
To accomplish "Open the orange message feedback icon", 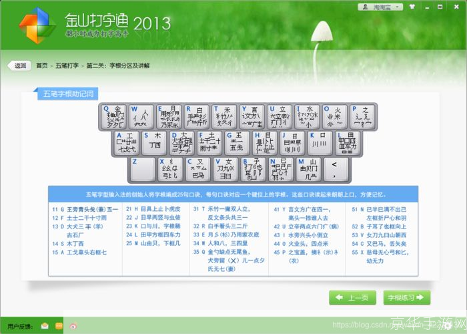I will tap(59, 326).
